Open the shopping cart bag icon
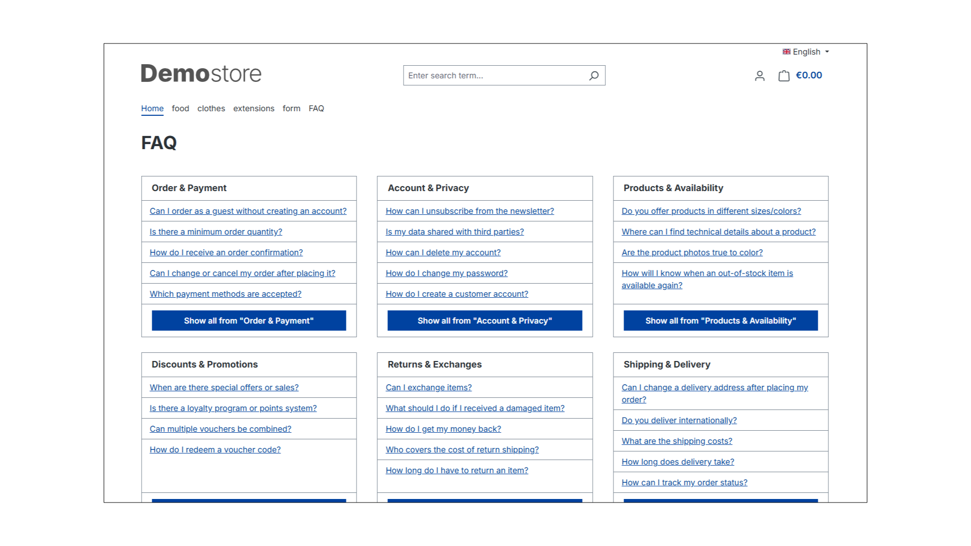971x546 pixels. [x=784, y=76]
